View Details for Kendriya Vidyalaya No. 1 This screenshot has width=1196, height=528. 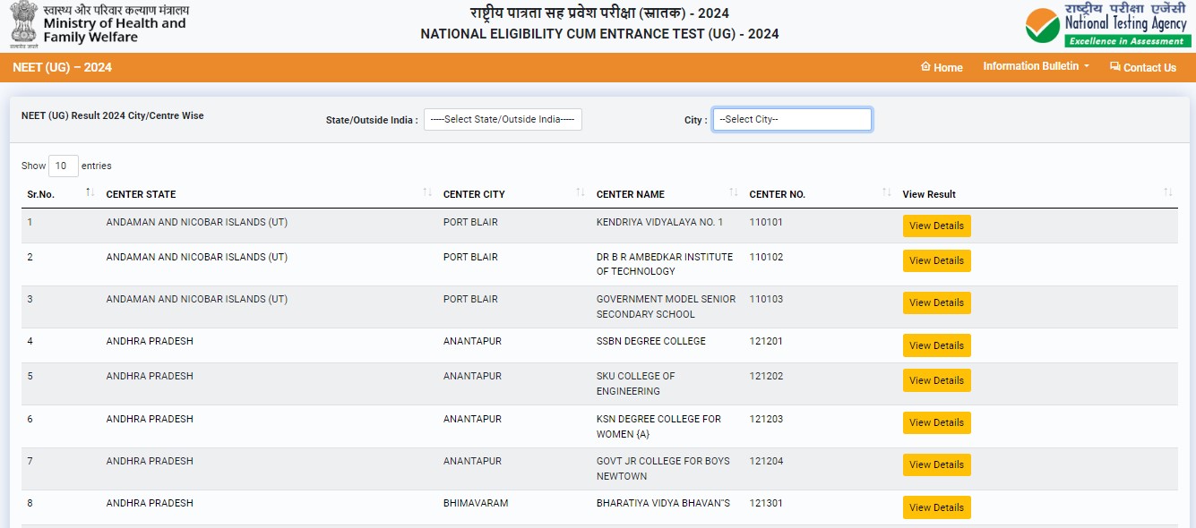936,226
